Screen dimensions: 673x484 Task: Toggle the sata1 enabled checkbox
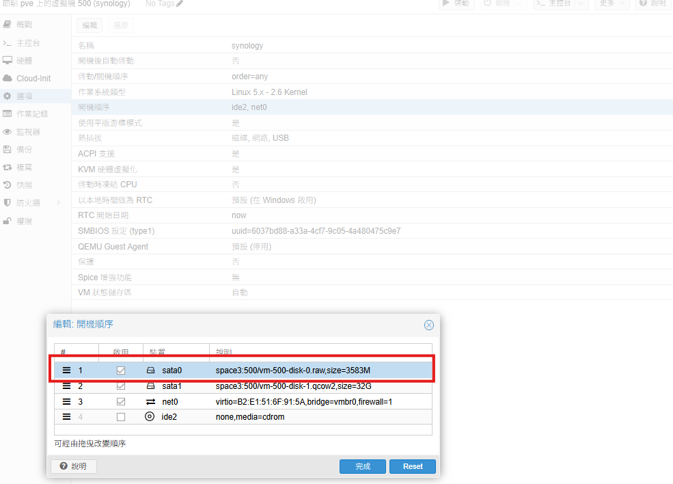pyautogui.click(x=121, y=386)
